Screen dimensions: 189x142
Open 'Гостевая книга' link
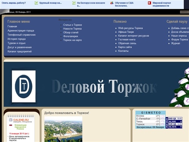(127, 39)
